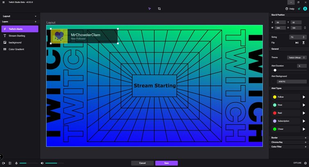This screenshot has width=309, height=167.
Task: Preview the Follow alert with play button
Action: click(x=304, y=97)
